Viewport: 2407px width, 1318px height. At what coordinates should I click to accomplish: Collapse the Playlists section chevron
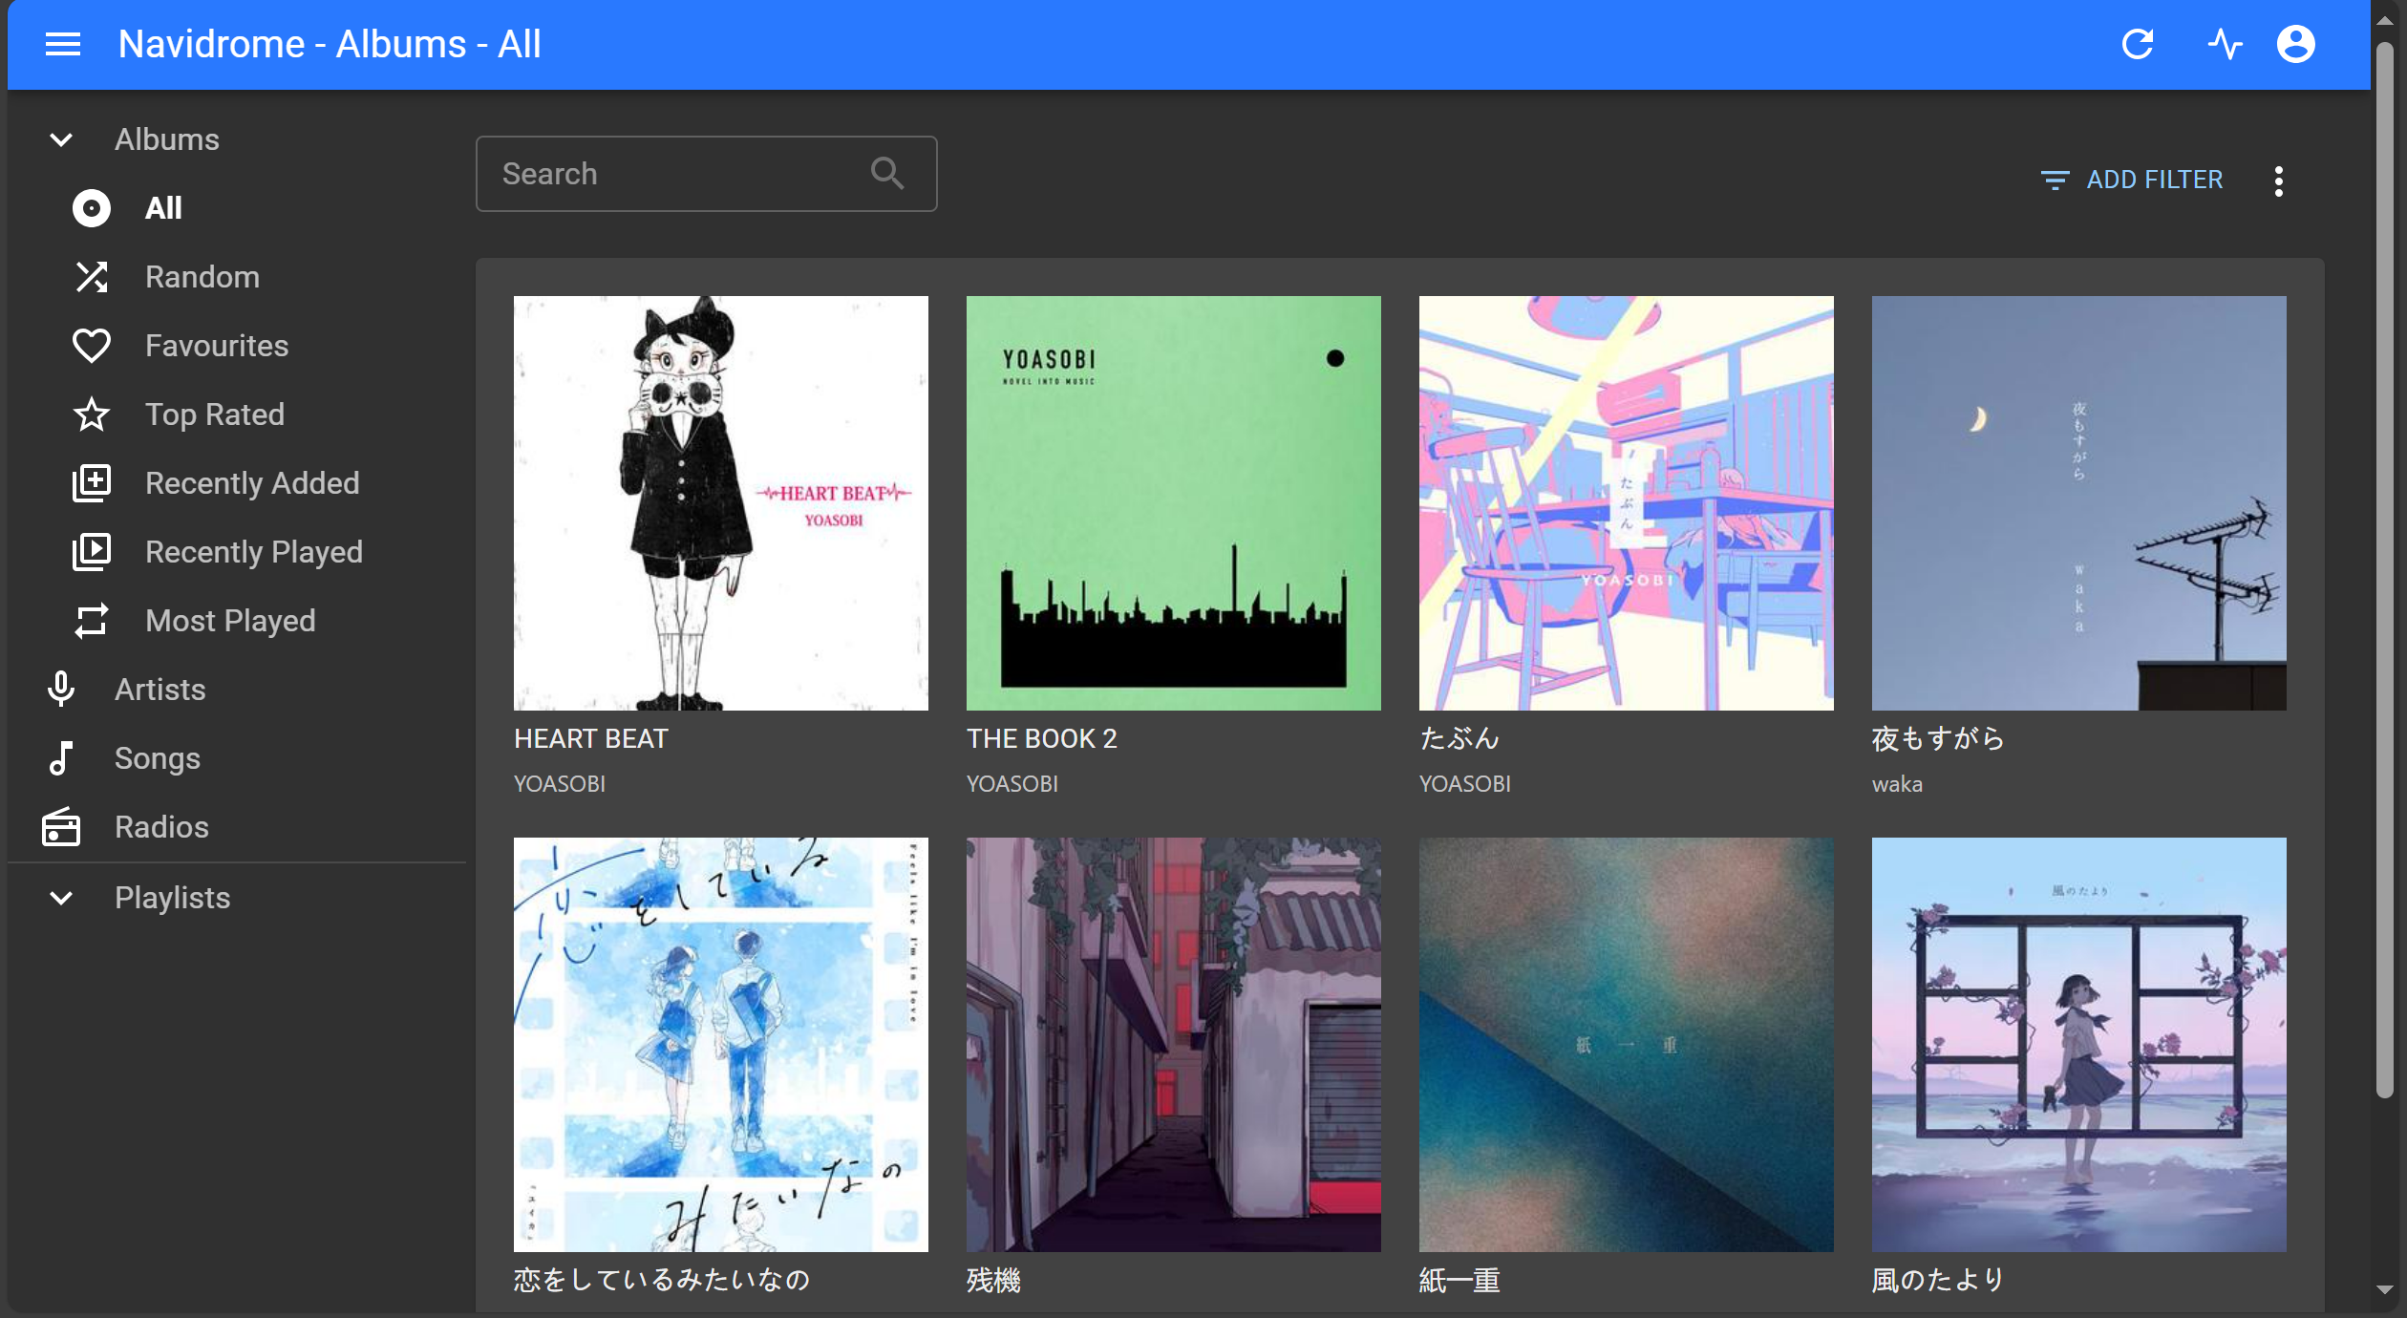(61, 898)
